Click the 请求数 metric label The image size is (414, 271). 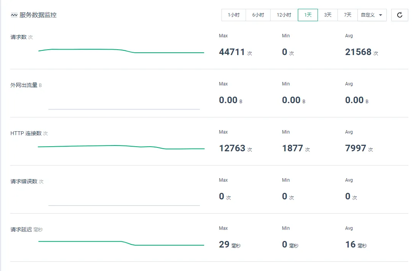pos(18,37)
